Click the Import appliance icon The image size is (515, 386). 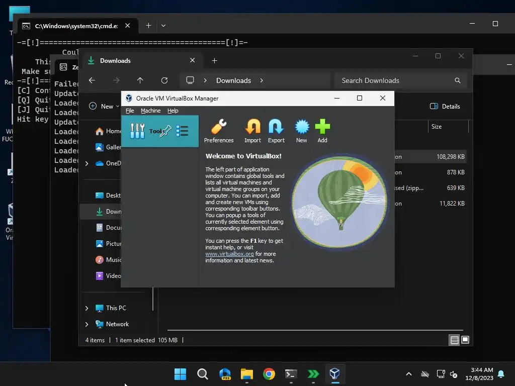(x=252, y=131)
